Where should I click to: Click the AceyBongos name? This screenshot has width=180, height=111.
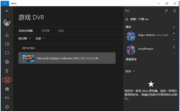(146, 49)
